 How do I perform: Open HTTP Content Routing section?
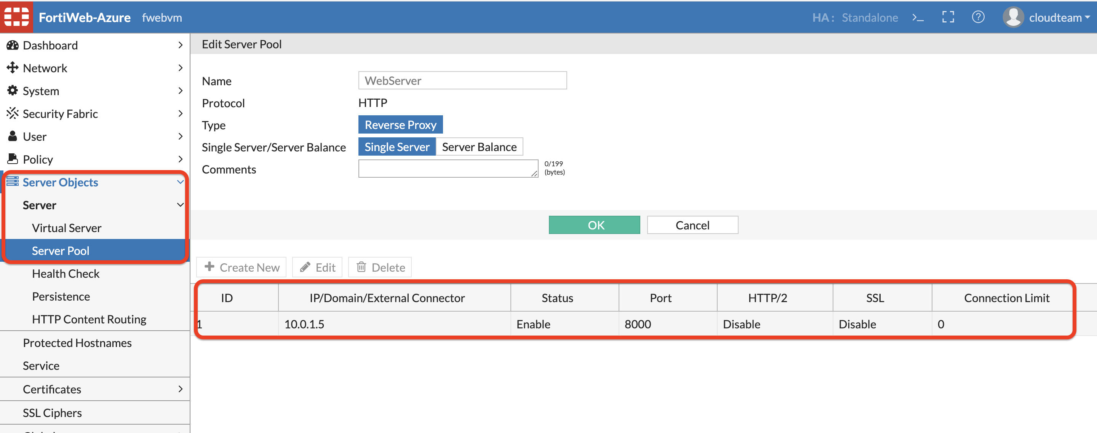[85, 319]
